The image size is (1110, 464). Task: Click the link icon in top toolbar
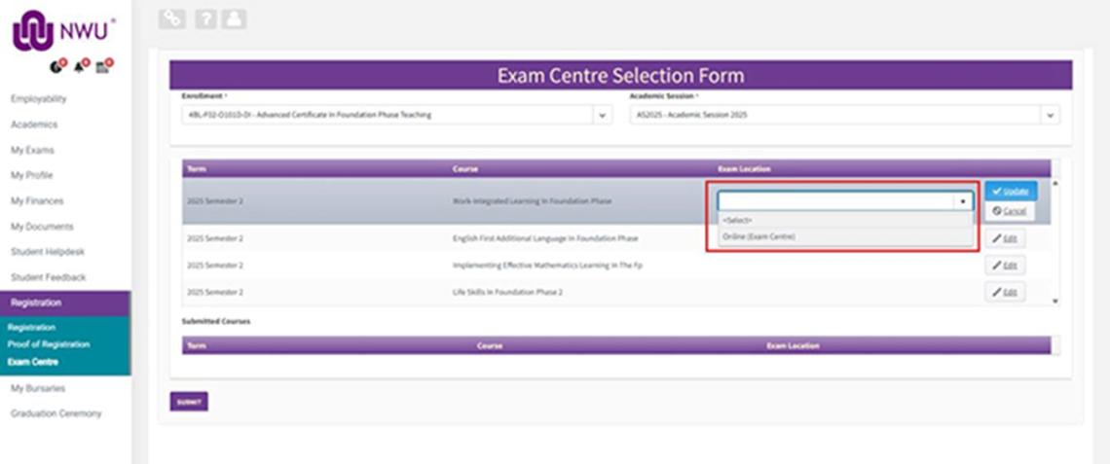tap(172, 18)
